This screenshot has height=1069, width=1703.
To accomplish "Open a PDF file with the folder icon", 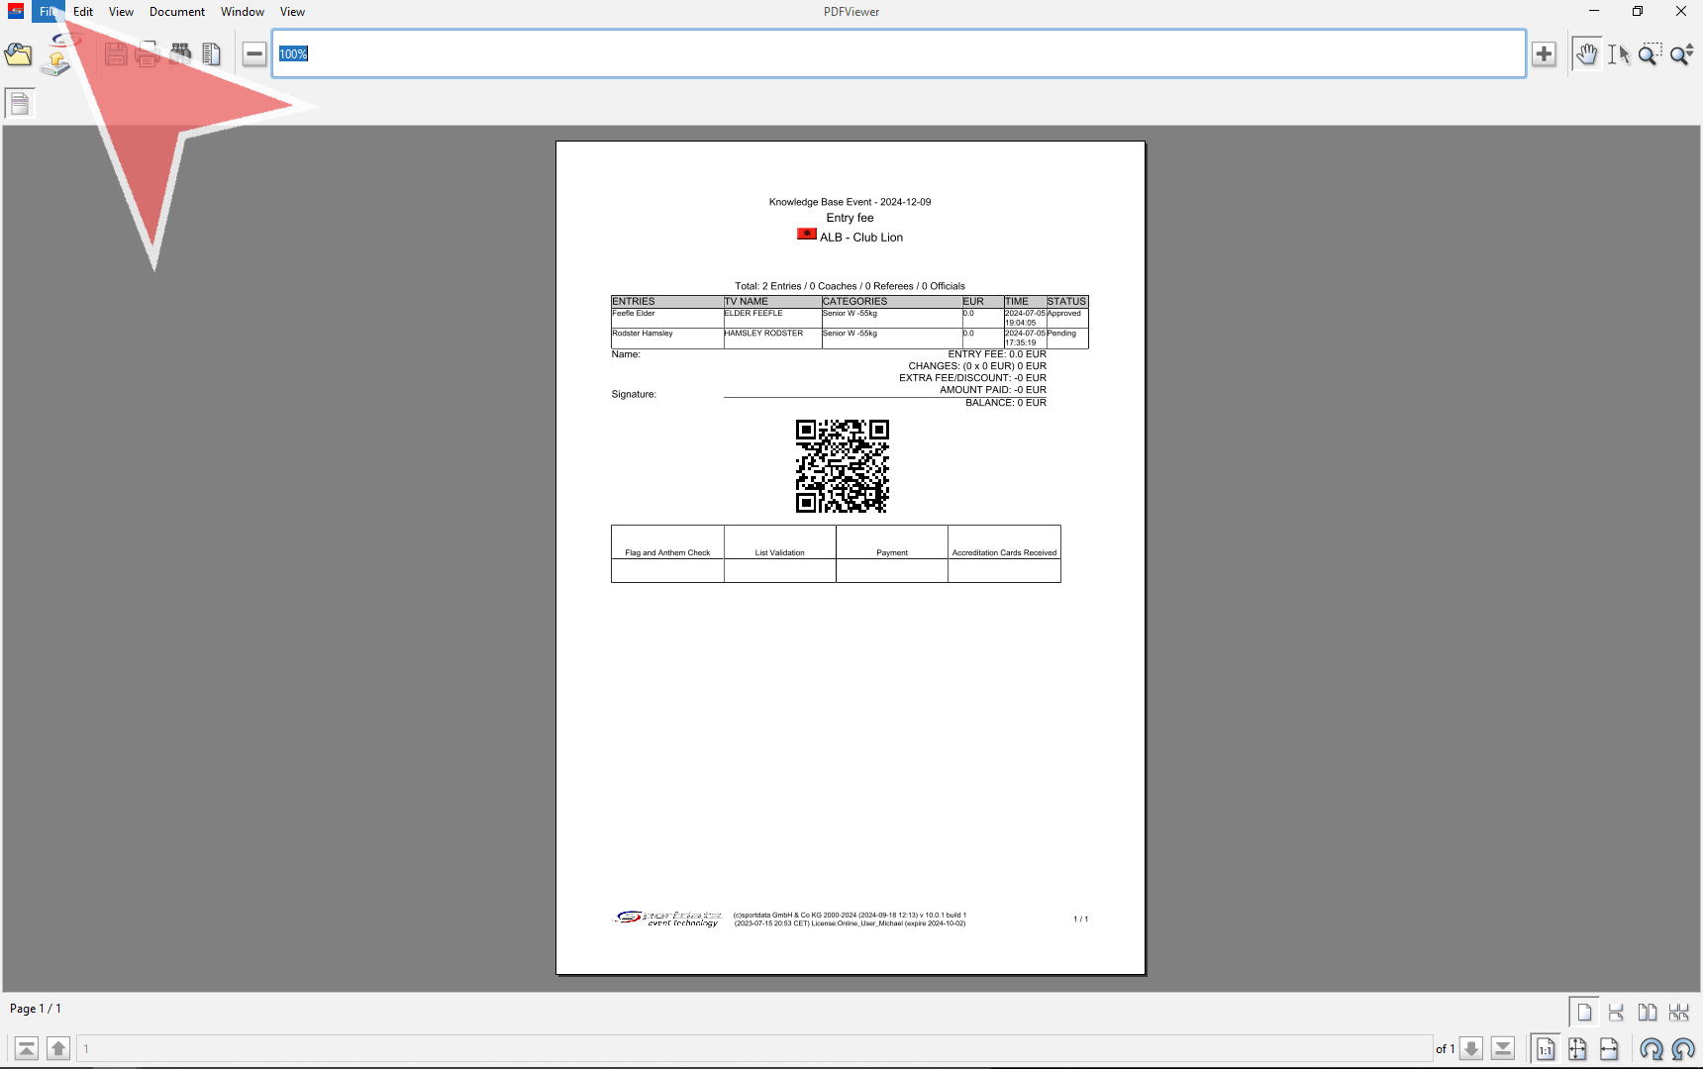I will click(x=18, y=54).
